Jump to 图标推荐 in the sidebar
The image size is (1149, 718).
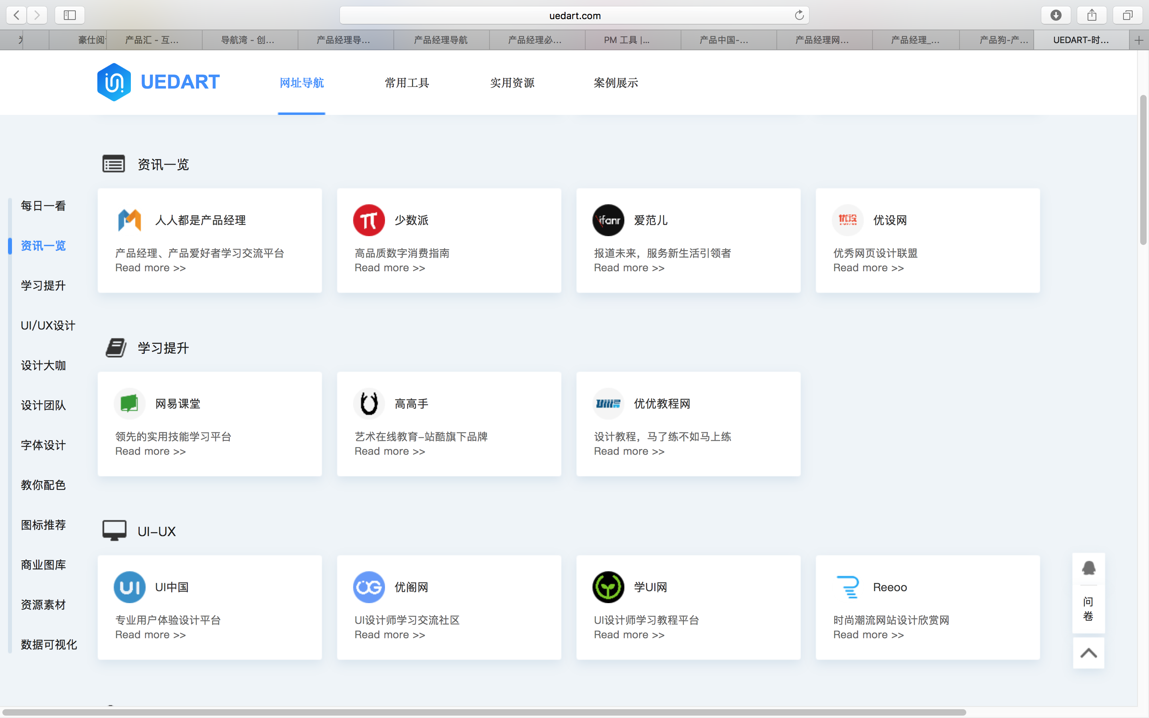(x=43, y=525)
